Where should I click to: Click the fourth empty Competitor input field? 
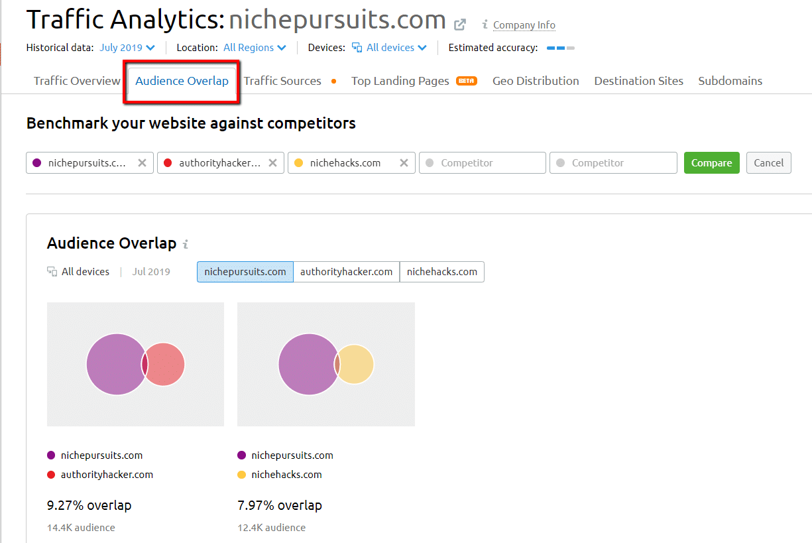482,163
